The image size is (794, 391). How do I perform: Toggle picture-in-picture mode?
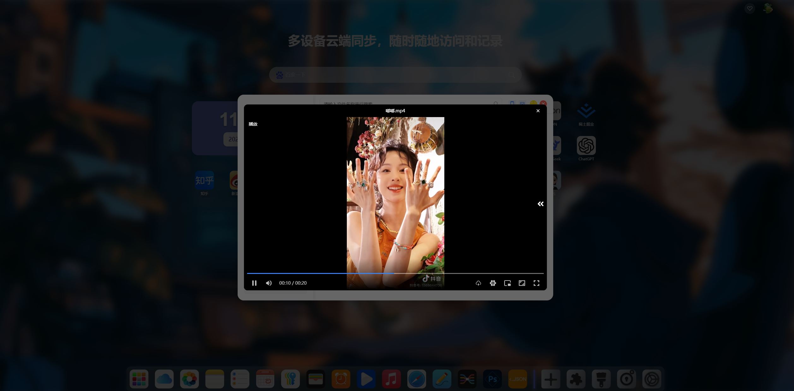pos(507,283)
